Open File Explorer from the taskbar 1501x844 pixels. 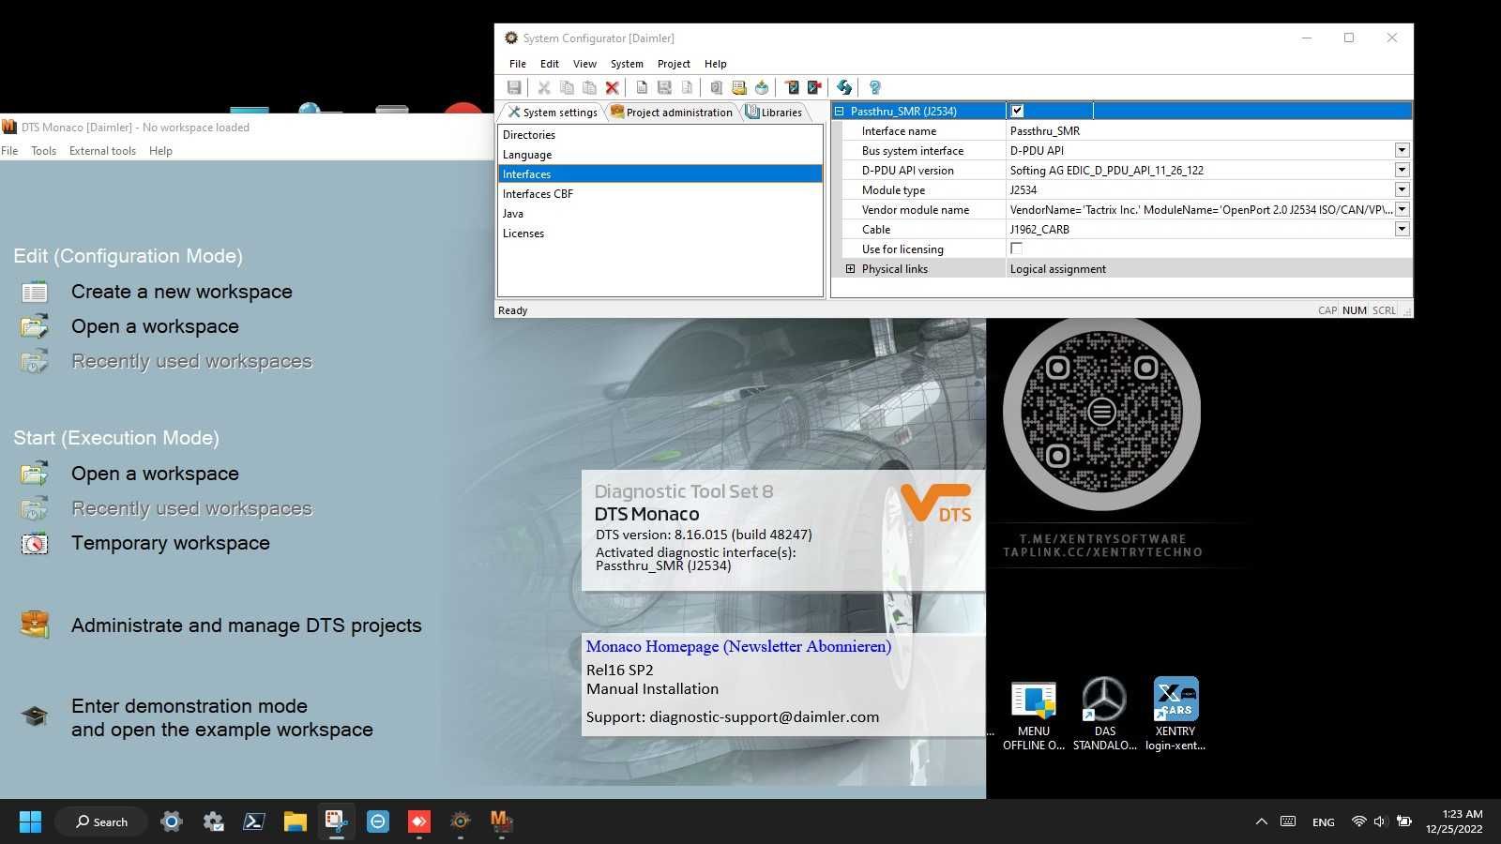coord(295,821)
